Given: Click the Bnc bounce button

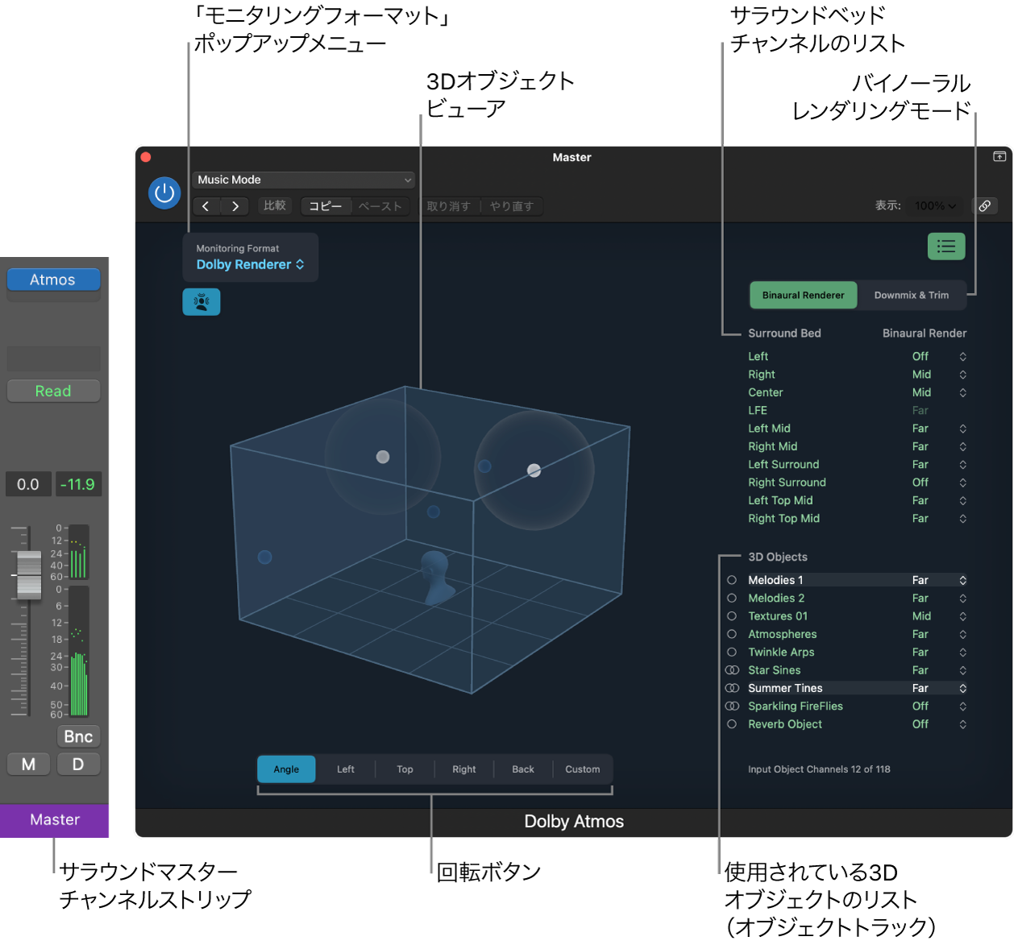Looking at the screenshot, I should [78, 736].
